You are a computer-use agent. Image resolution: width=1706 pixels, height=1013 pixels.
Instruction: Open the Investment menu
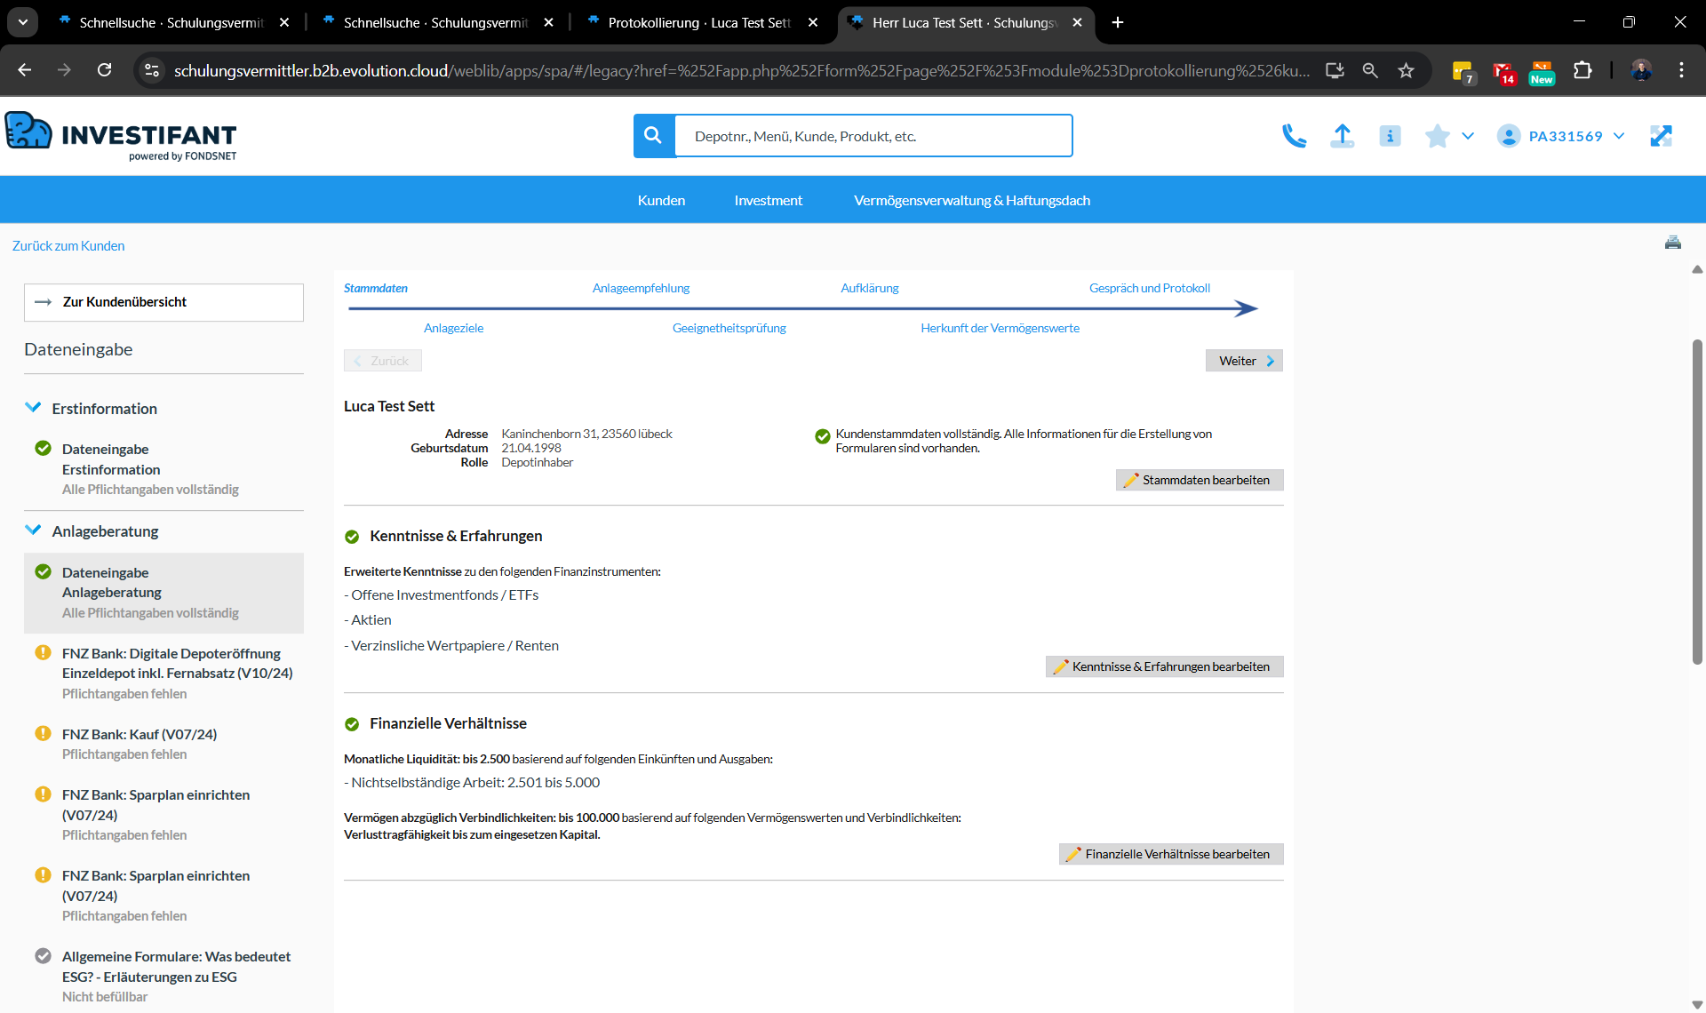(768, 200)
